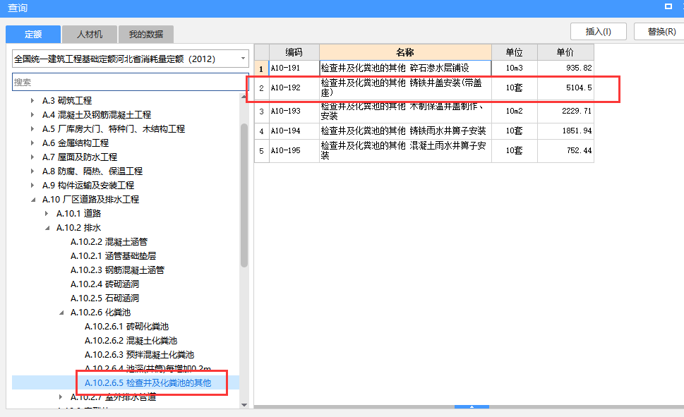Expand the A.3 砌筑工程 node
The width and height of the screenshot is (684, 417).
pyautogui.click(x=32, y=101)
